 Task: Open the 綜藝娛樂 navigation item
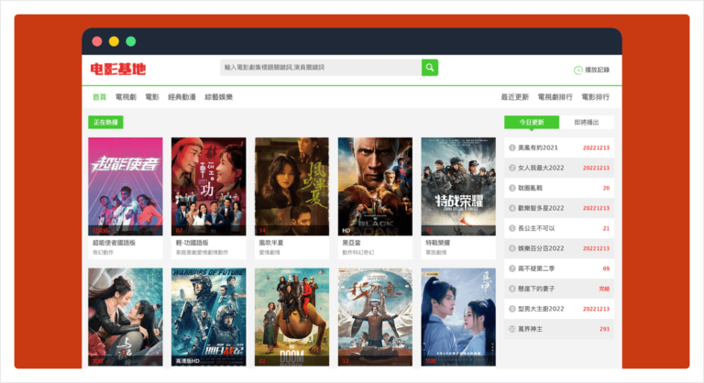(x=219, y=97)
